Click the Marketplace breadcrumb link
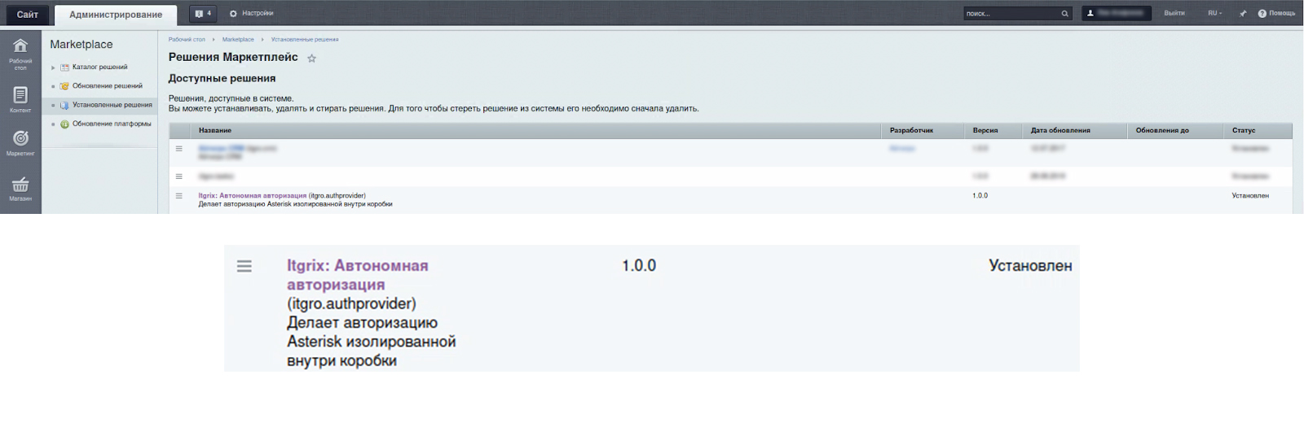Screen dimensions: 1304x440 tap(238, 40)
